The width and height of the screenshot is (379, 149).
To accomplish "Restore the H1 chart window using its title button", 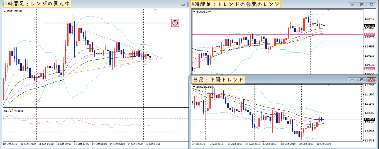I will (x=183, y=5).
